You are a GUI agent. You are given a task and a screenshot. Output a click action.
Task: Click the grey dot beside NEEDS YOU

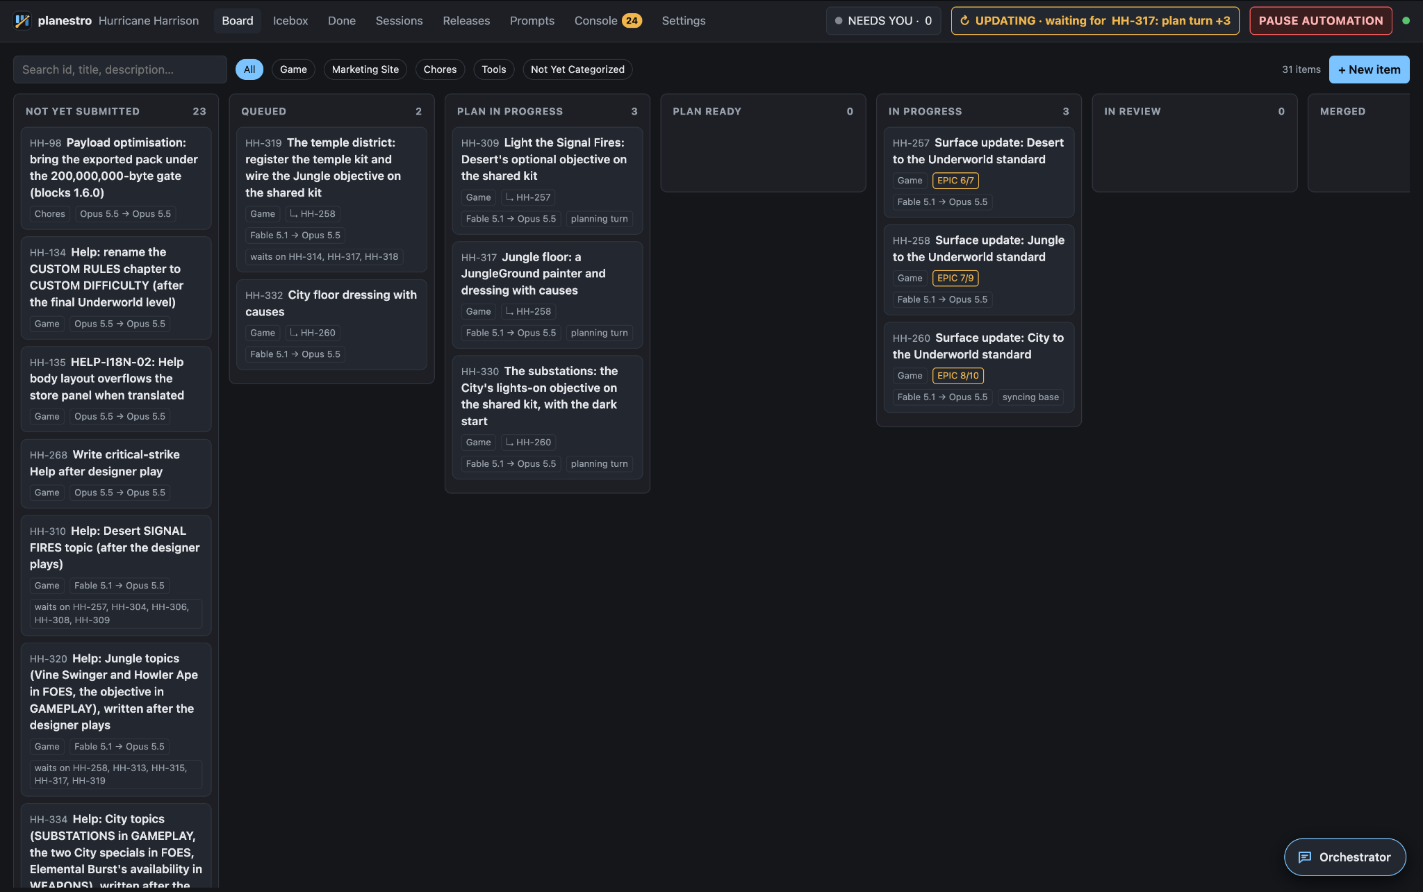point(839,21)
